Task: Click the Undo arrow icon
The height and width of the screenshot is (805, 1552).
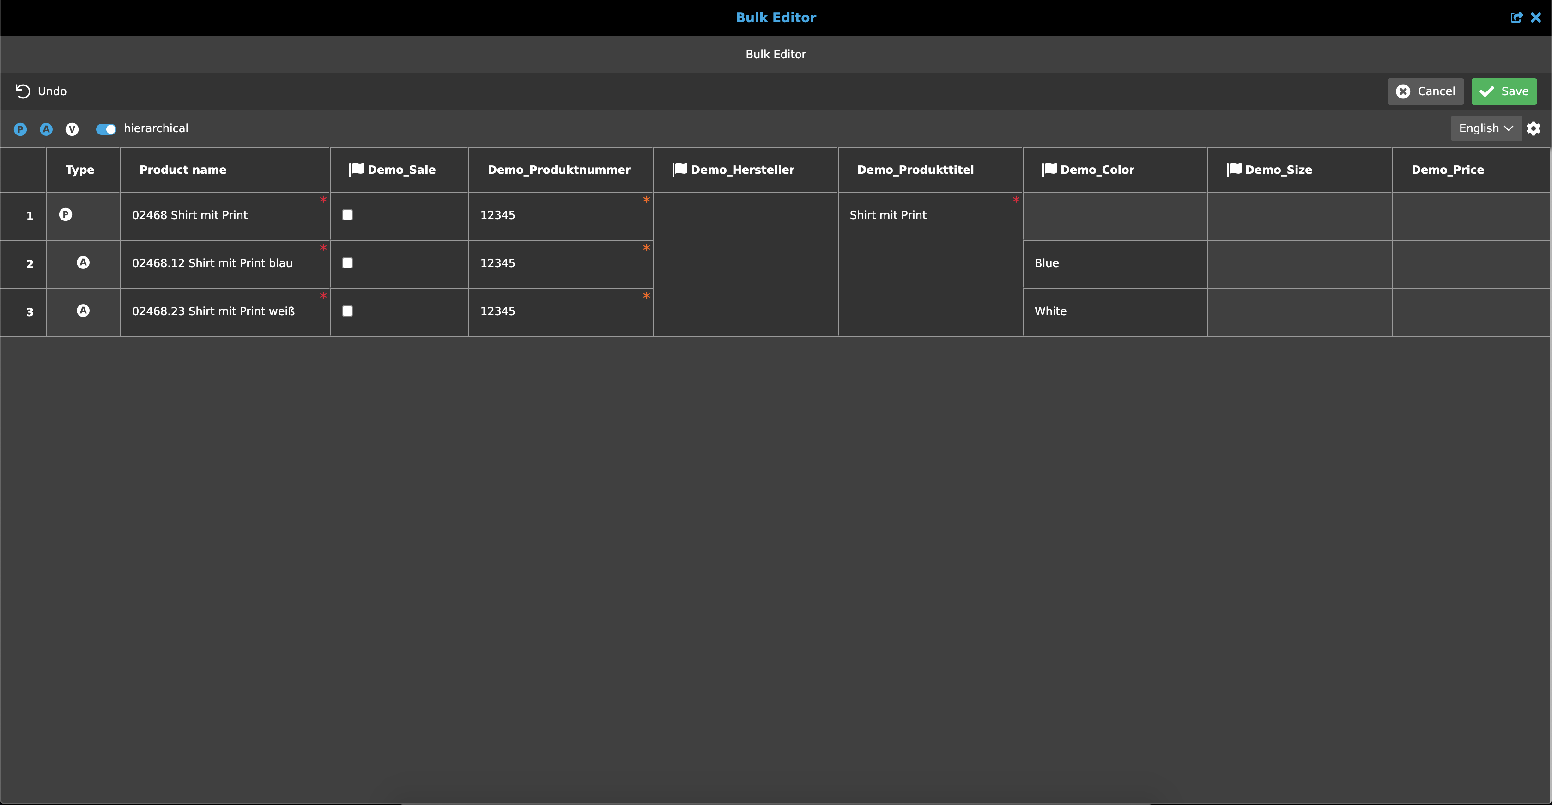Action: point(22,91)
